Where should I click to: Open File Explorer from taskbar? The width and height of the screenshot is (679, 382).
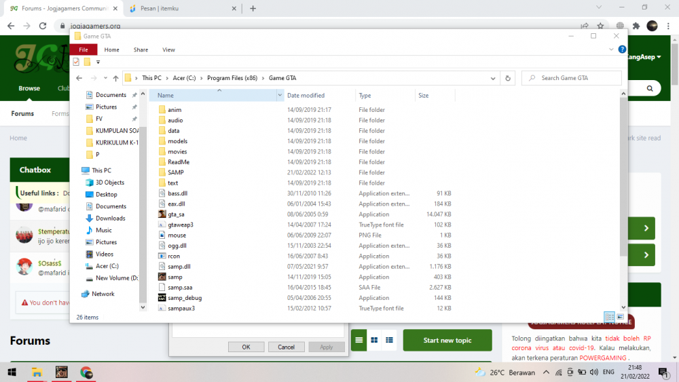pos(37,372)
